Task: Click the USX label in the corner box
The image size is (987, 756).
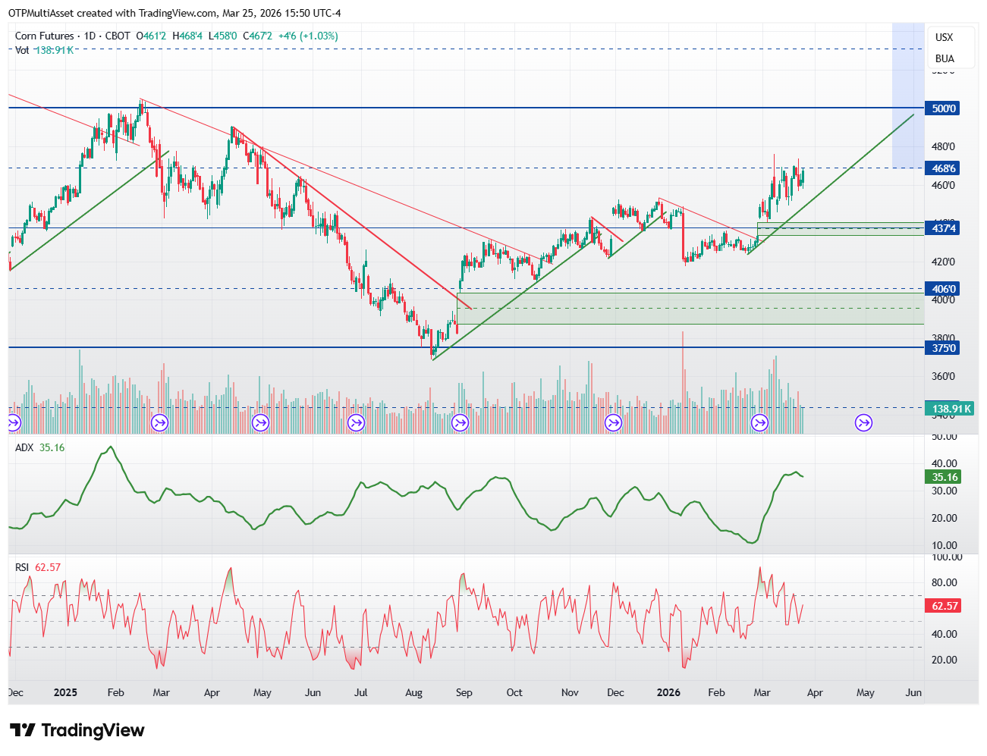Action: 944,37
